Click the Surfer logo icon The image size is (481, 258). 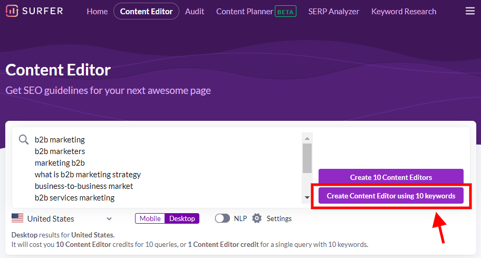[12, 11]
